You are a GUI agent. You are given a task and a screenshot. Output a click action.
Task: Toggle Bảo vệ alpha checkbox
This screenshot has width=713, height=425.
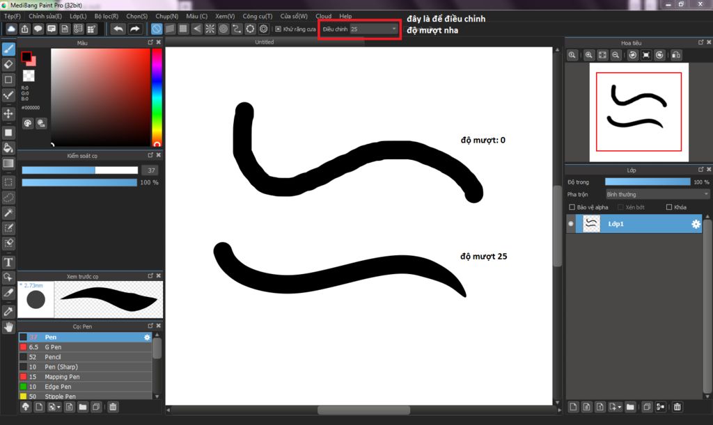pos(572,207)
